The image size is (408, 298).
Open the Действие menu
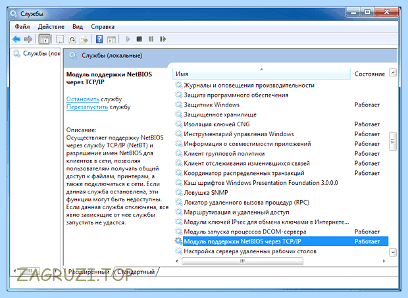[x=51, y=26]
